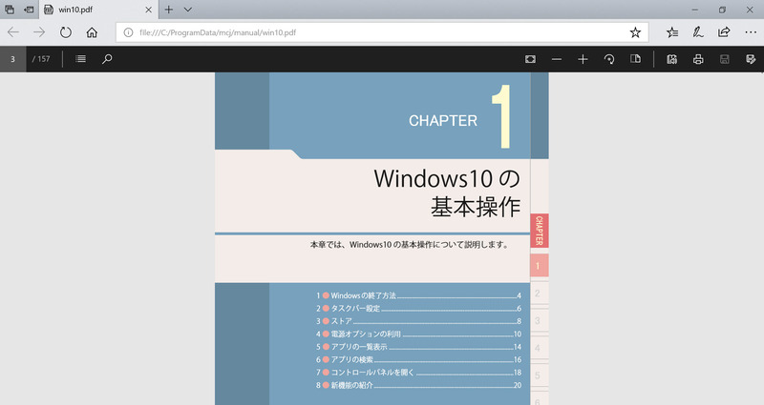This screenshot has width=764, height=405.
Task: Click the chapter 5 side tab
Action: (x=540, y=375)
